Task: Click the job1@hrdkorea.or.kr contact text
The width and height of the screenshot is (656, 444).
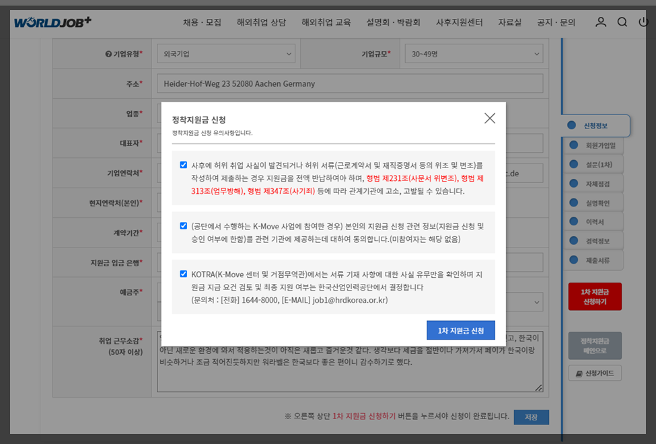Action: coord(350,300)
